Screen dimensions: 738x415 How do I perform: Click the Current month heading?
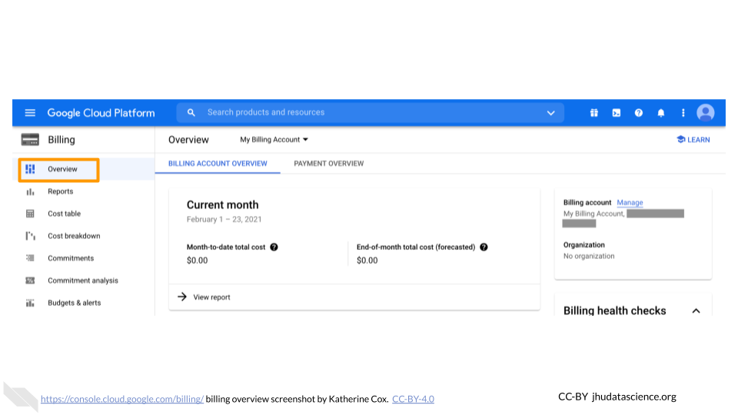(x=223, y=204)
